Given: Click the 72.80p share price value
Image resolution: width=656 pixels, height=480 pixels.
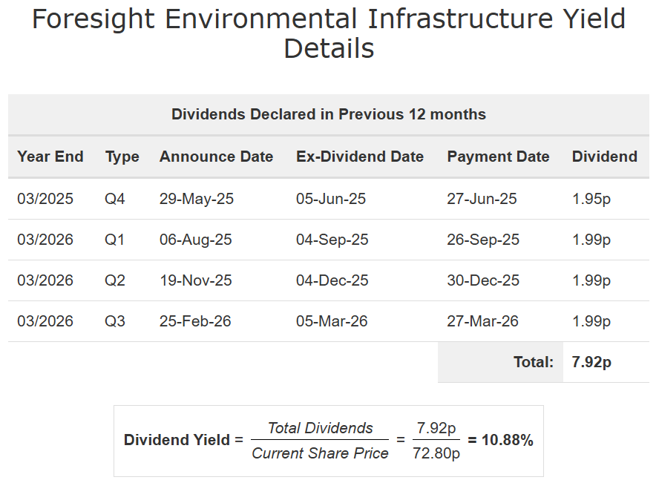Looking at the screenshot, I should click(x=436, y=453).
